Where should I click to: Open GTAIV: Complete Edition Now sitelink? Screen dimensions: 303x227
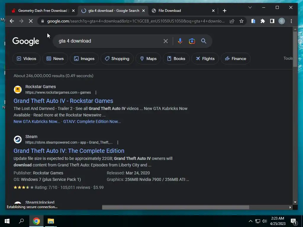click(x=92, y=121)
